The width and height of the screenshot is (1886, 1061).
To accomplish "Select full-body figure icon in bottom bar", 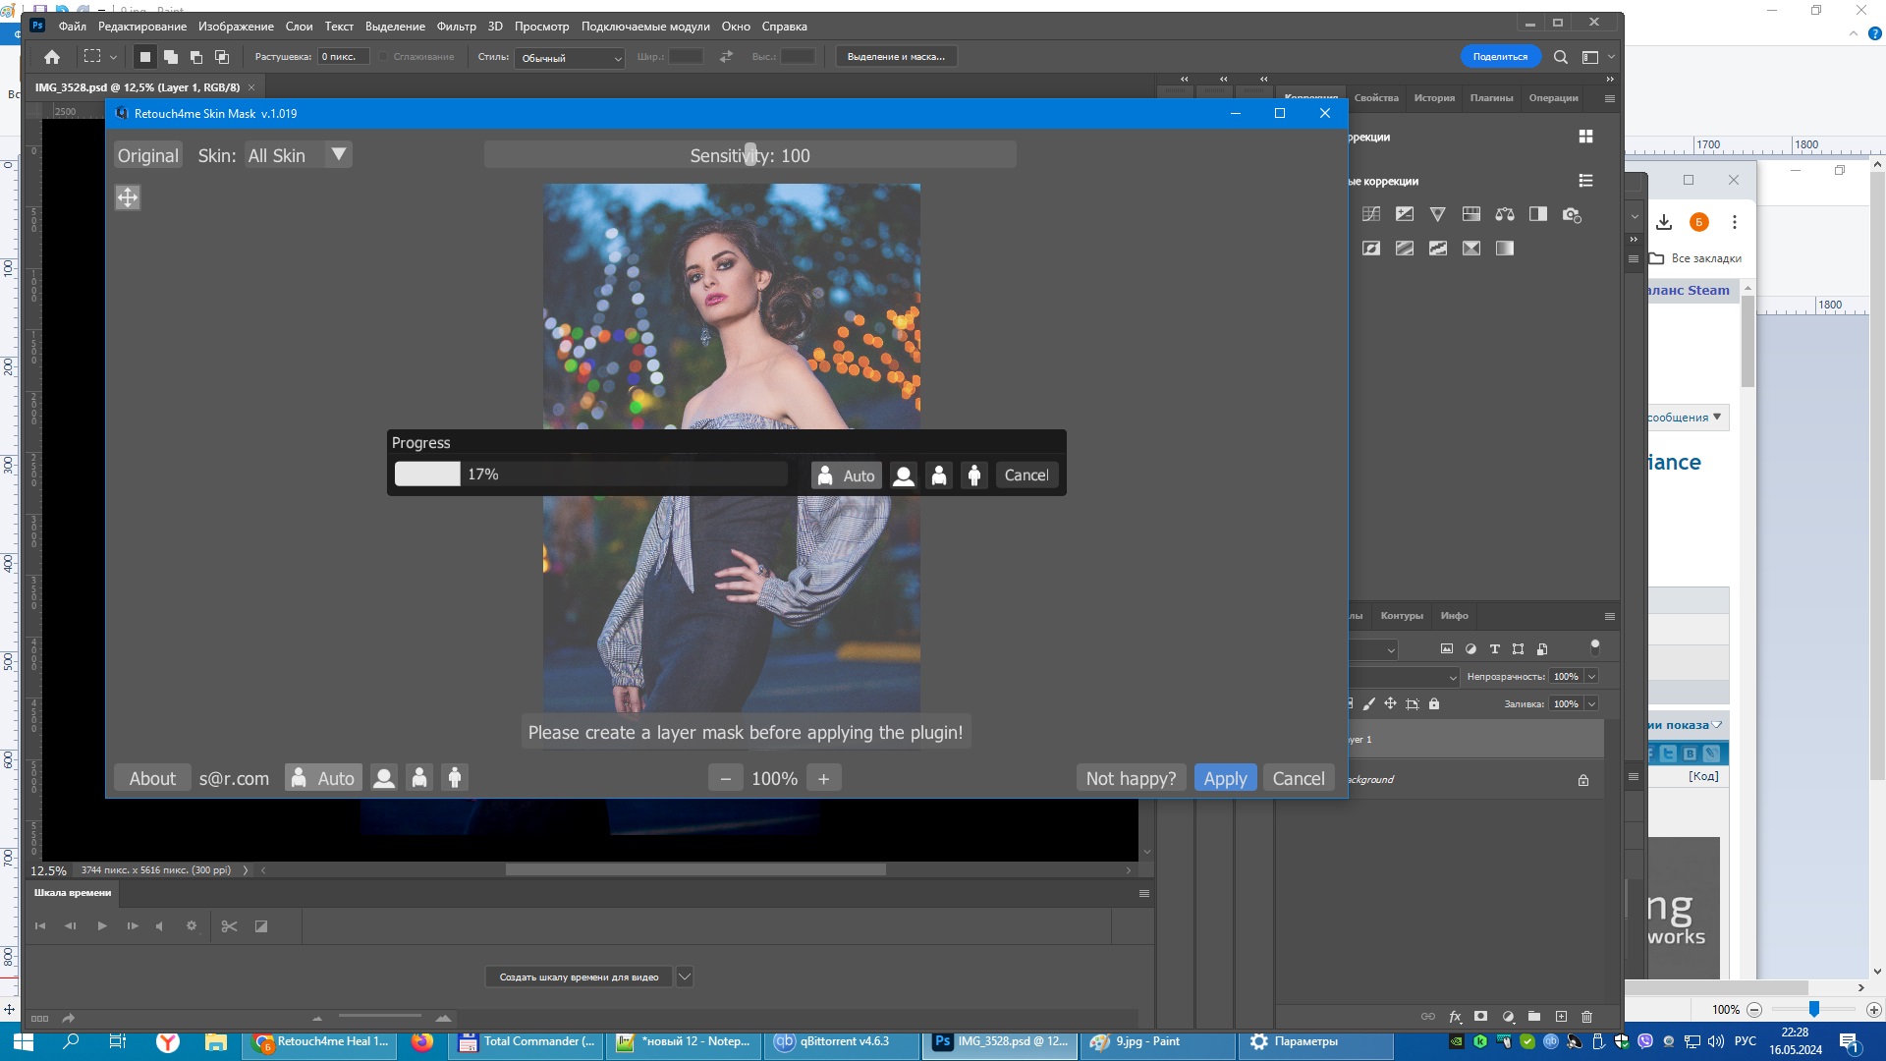I will click(454, 778).
